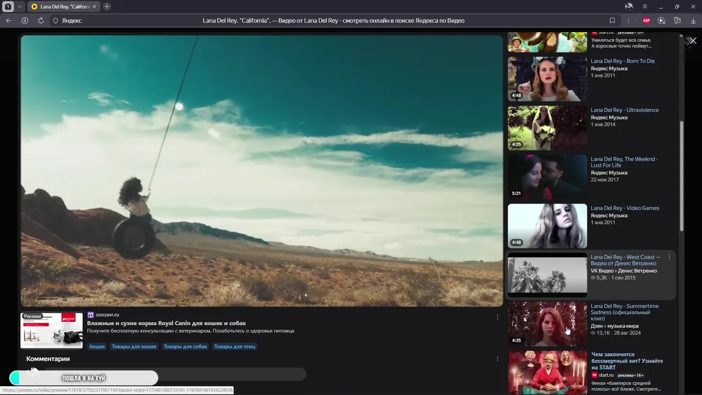Viewport: 702px width, 395px height.
Task: Click the comment input field
Action: (x=174, y=374)
